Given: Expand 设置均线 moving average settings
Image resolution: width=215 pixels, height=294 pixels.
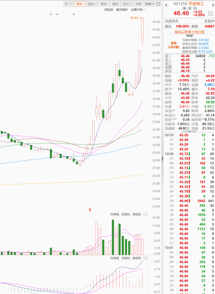Looking at the screenshot, I should coord(138,9).
